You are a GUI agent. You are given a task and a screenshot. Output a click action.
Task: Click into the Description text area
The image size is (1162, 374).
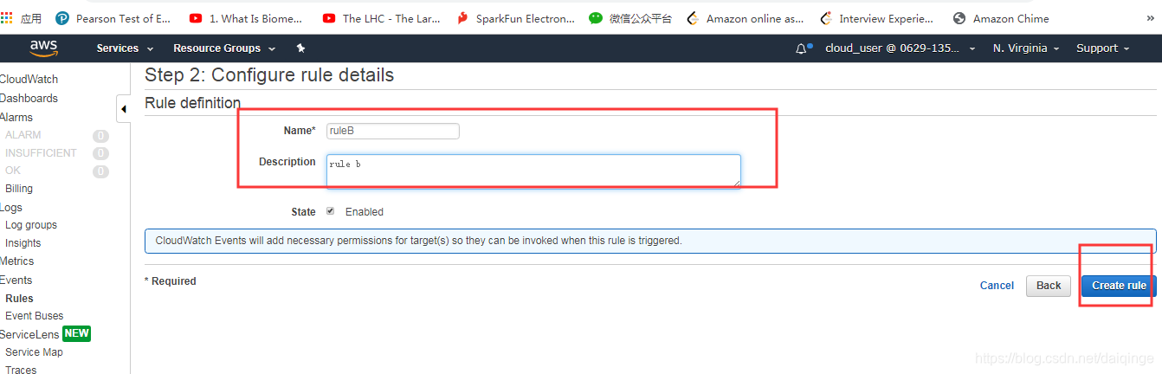pyautogui.click(x=533, y=171)
